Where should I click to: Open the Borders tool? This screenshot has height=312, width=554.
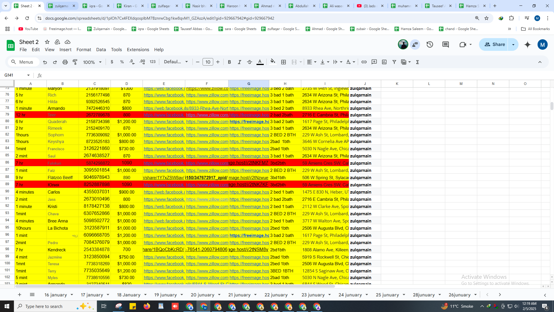[284, 62]
